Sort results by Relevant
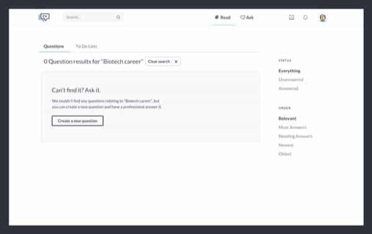Image resolution: width=372 pixels, height=234 pixels. pos(287,118)
